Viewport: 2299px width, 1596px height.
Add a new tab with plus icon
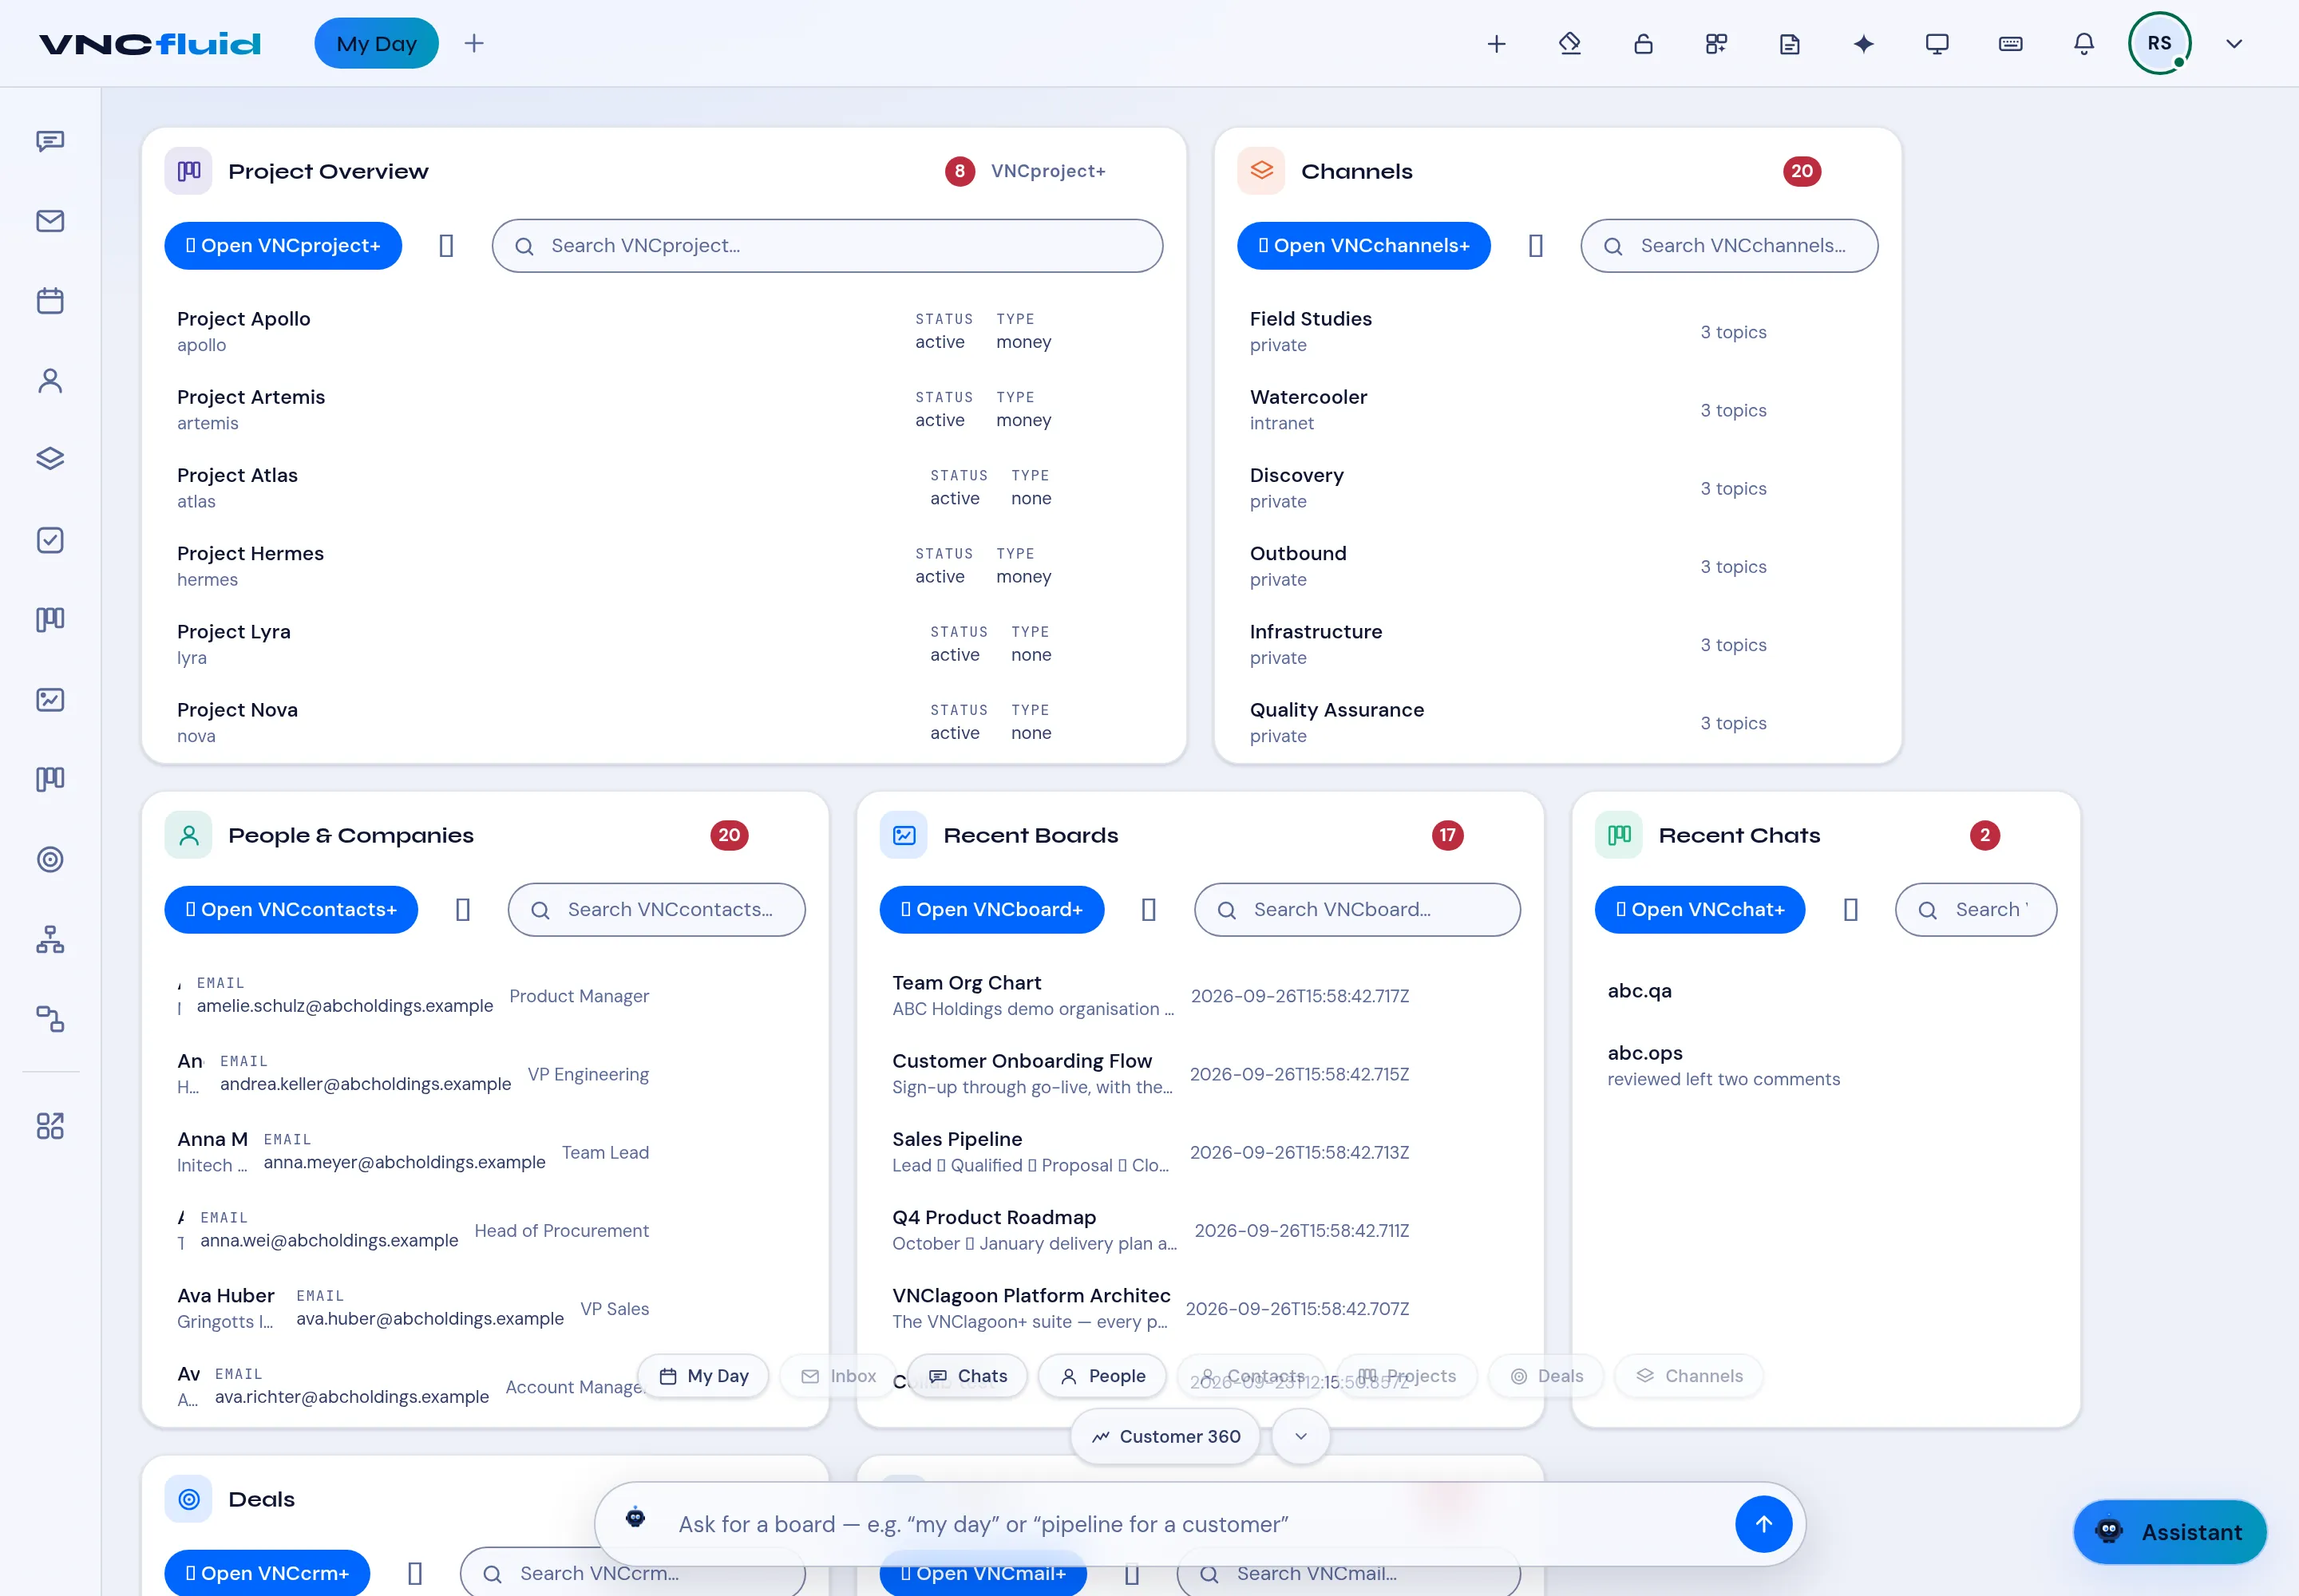pyautogui.click(x=474, y=44)
